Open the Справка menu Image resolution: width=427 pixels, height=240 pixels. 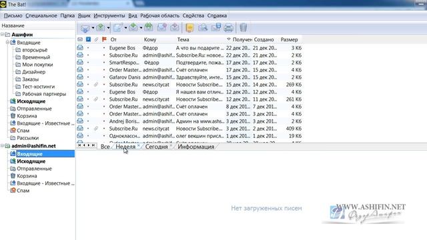point(217,15)
